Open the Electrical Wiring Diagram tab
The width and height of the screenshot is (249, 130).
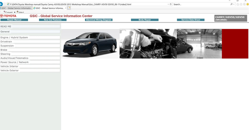click(99, 20)
